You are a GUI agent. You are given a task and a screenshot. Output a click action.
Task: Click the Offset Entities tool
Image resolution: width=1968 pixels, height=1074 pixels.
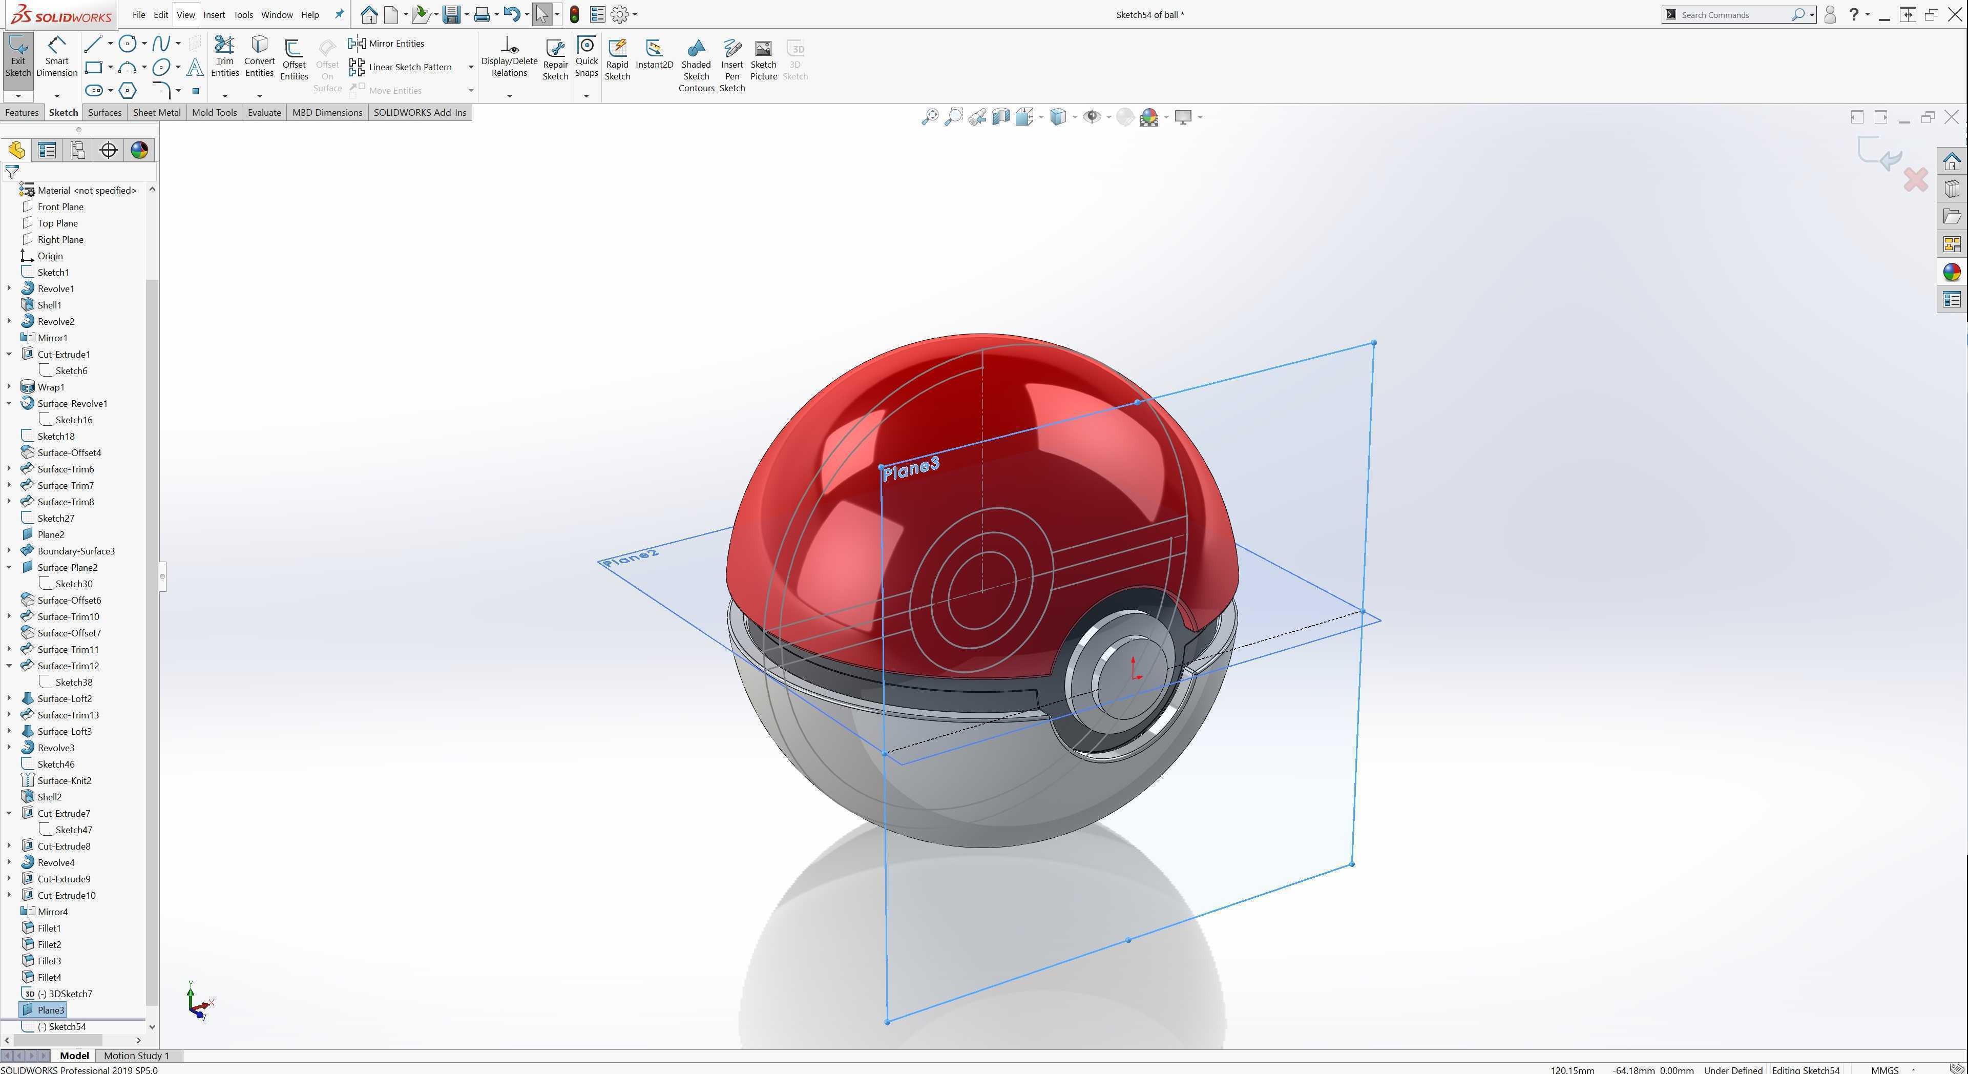coord(294,59)
